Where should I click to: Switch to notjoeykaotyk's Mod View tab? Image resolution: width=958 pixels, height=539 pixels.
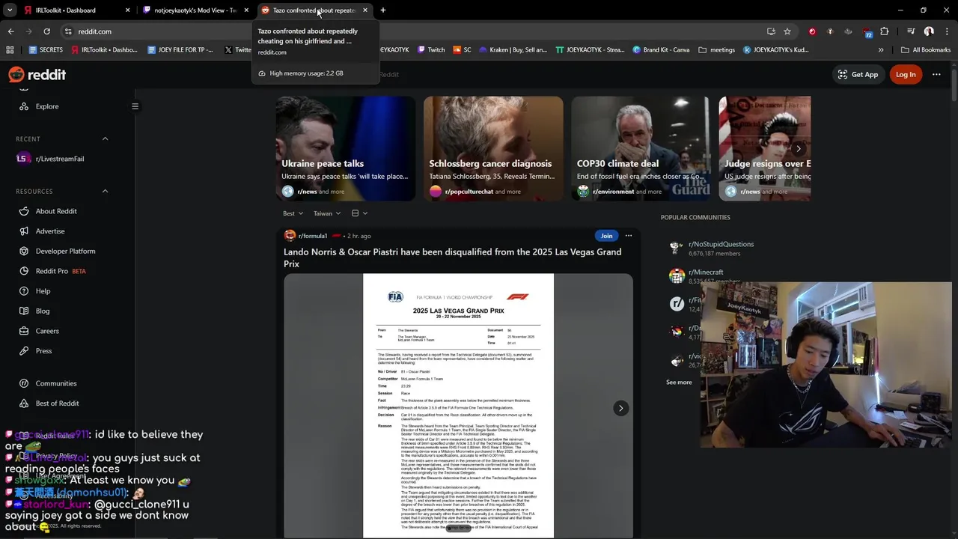click(x=196, y=10)
